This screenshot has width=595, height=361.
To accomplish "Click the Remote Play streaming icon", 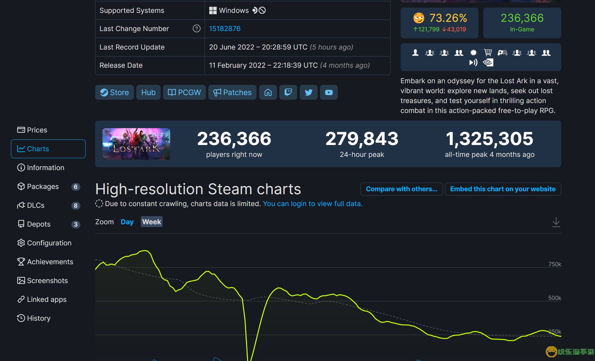I will tap(473, 62).
